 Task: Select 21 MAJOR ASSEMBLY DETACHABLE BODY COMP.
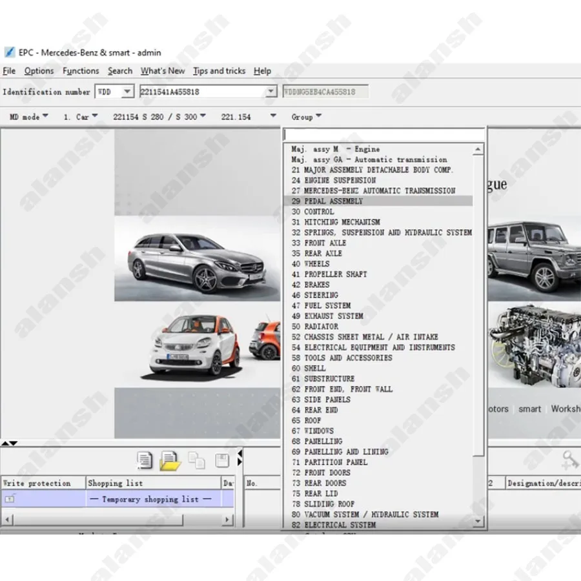pos(378,170)
